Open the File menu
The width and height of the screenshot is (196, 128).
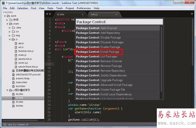pyautogui.click(x=5, y=8)
